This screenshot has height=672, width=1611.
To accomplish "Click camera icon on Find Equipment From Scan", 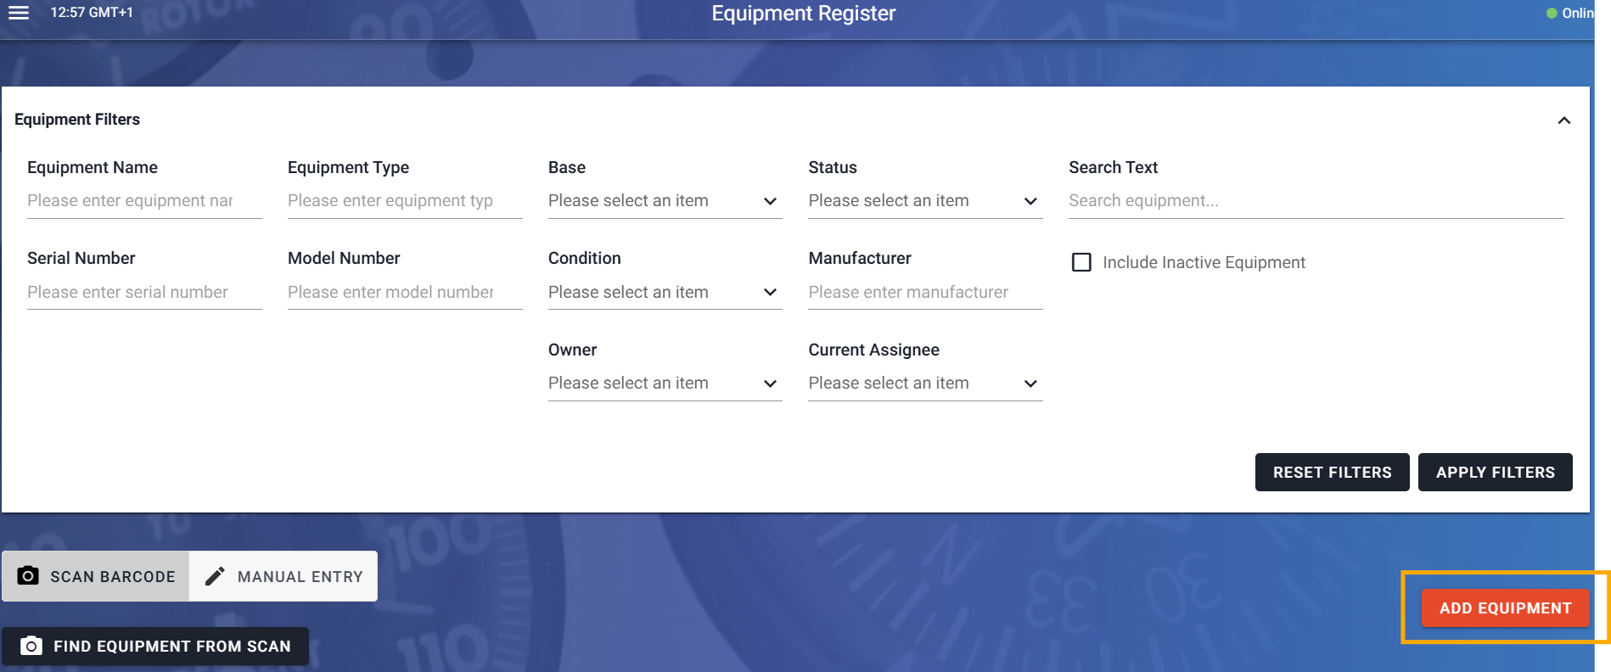I will click(31, 647).
